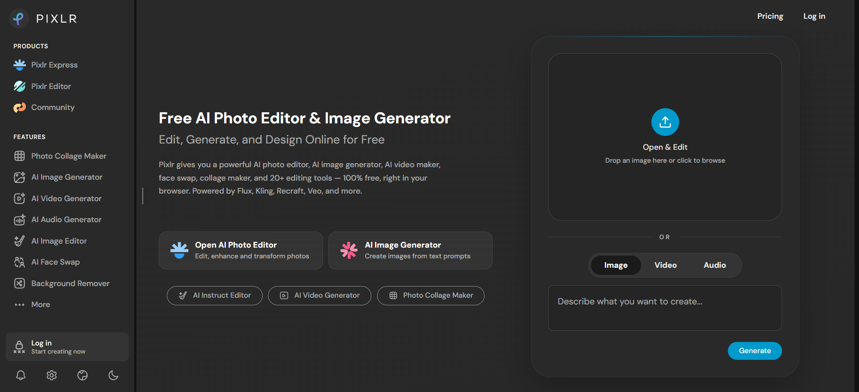The width and height of the screenshot is (859, 392).
Task: Open Photo Collage Maker in sidebar
Action: point(60,156)
